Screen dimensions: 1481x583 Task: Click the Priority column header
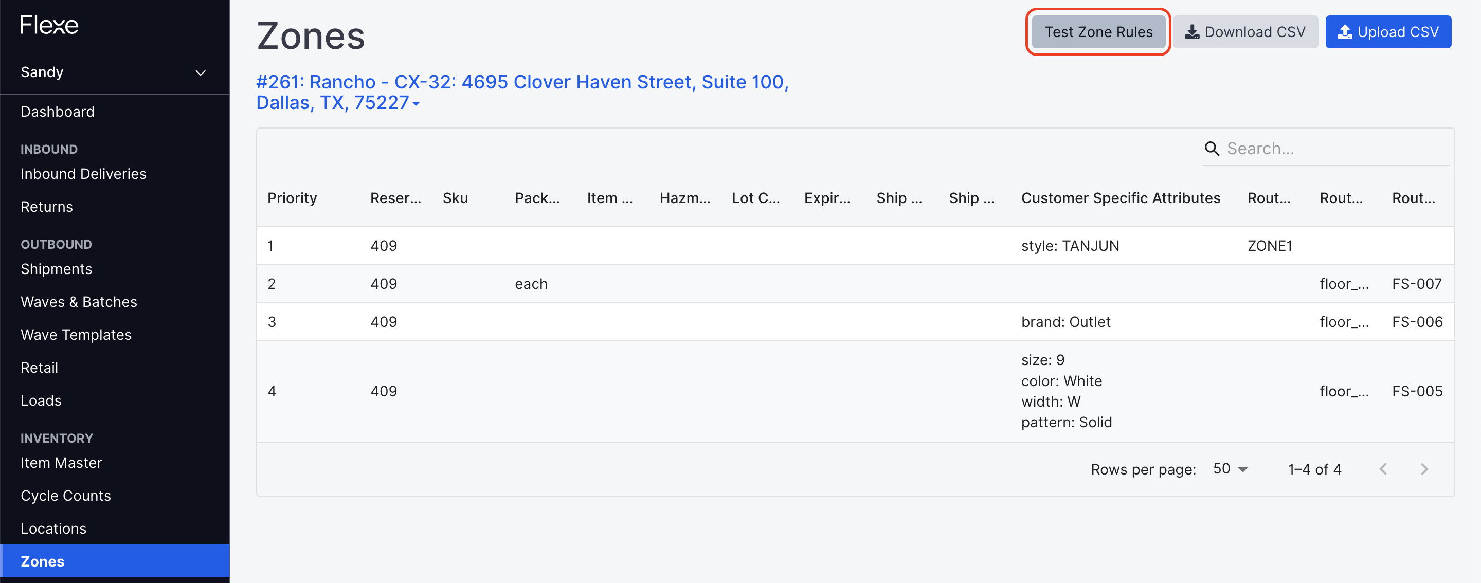tap(292, 198)
